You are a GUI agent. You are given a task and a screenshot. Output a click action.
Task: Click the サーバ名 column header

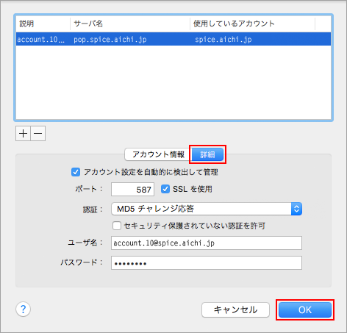tap(130, 24)
